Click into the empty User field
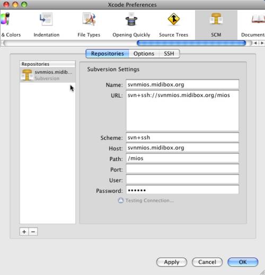Screen dimensions: 265x275 point(182,180)
